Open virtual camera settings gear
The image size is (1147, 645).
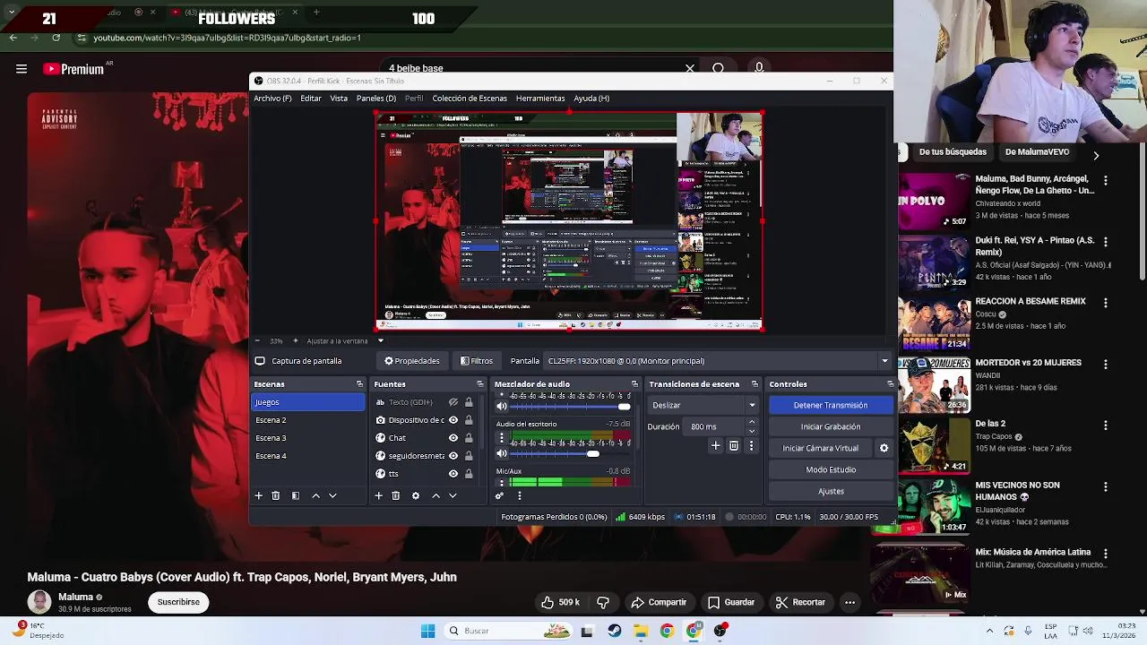click(x=884, y=448)
